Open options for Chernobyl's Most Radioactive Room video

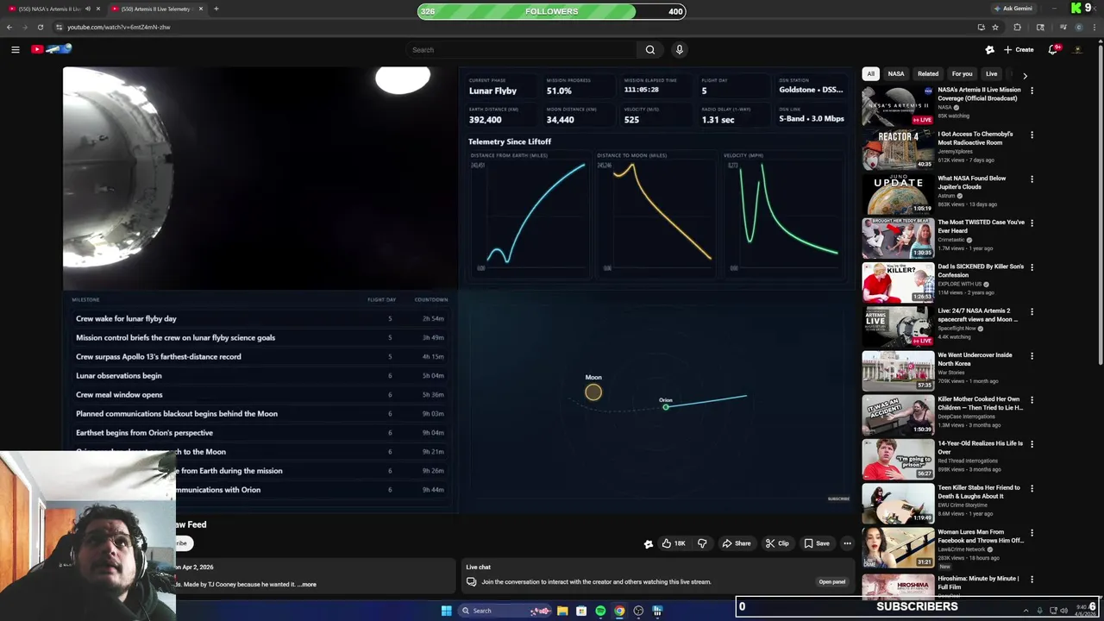point(1032,135)
